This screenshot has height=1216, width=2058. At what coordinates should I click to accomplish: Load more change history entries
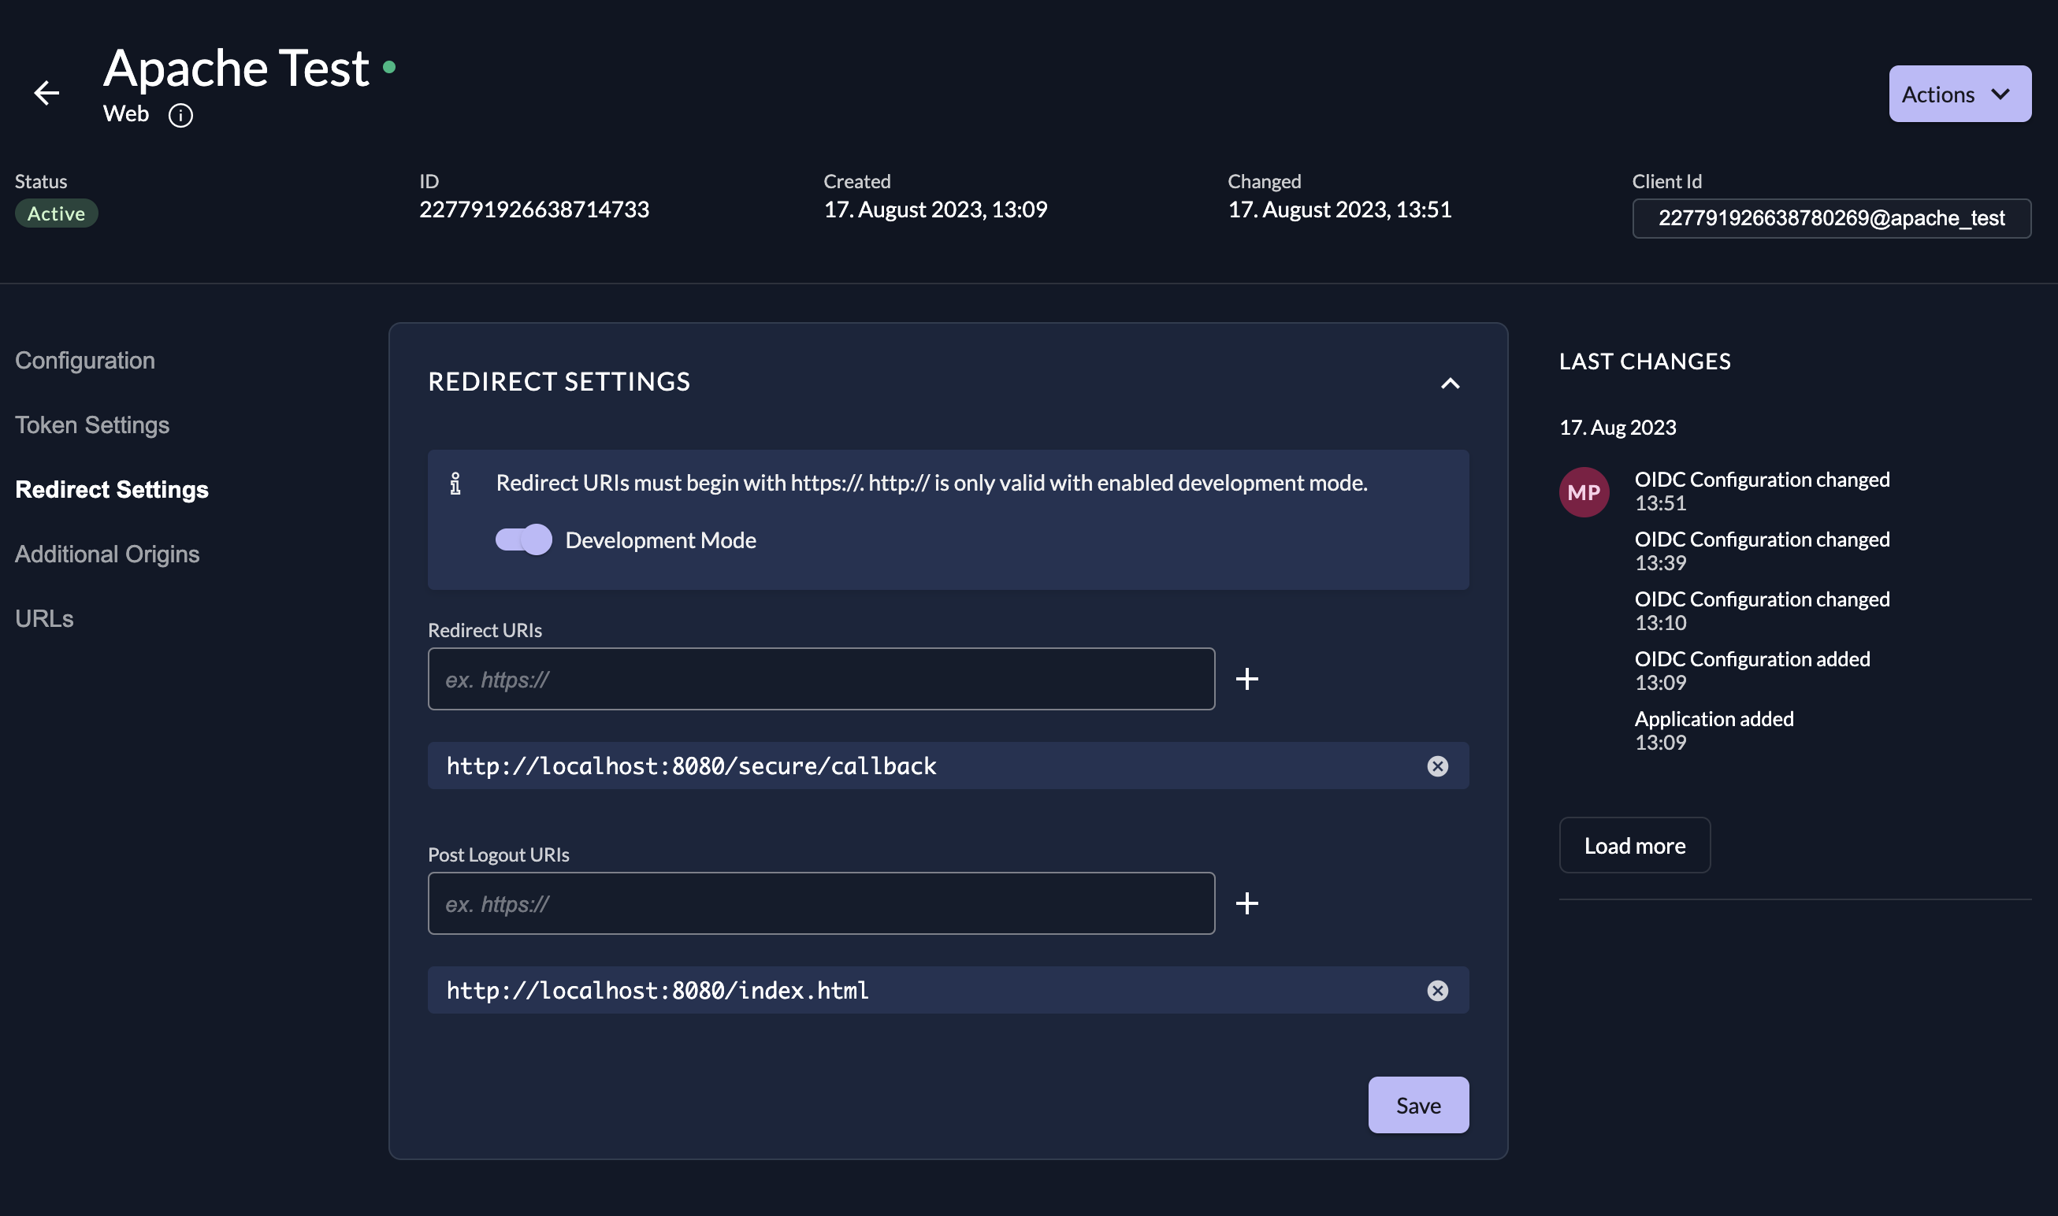pos(1633,845)
